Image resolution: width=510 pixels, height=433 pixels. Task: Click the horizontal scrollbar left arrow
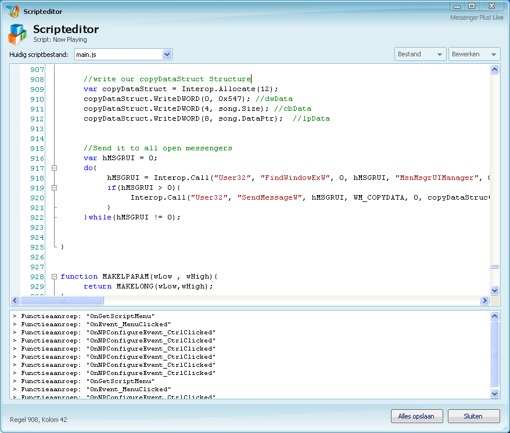[15, 300]
